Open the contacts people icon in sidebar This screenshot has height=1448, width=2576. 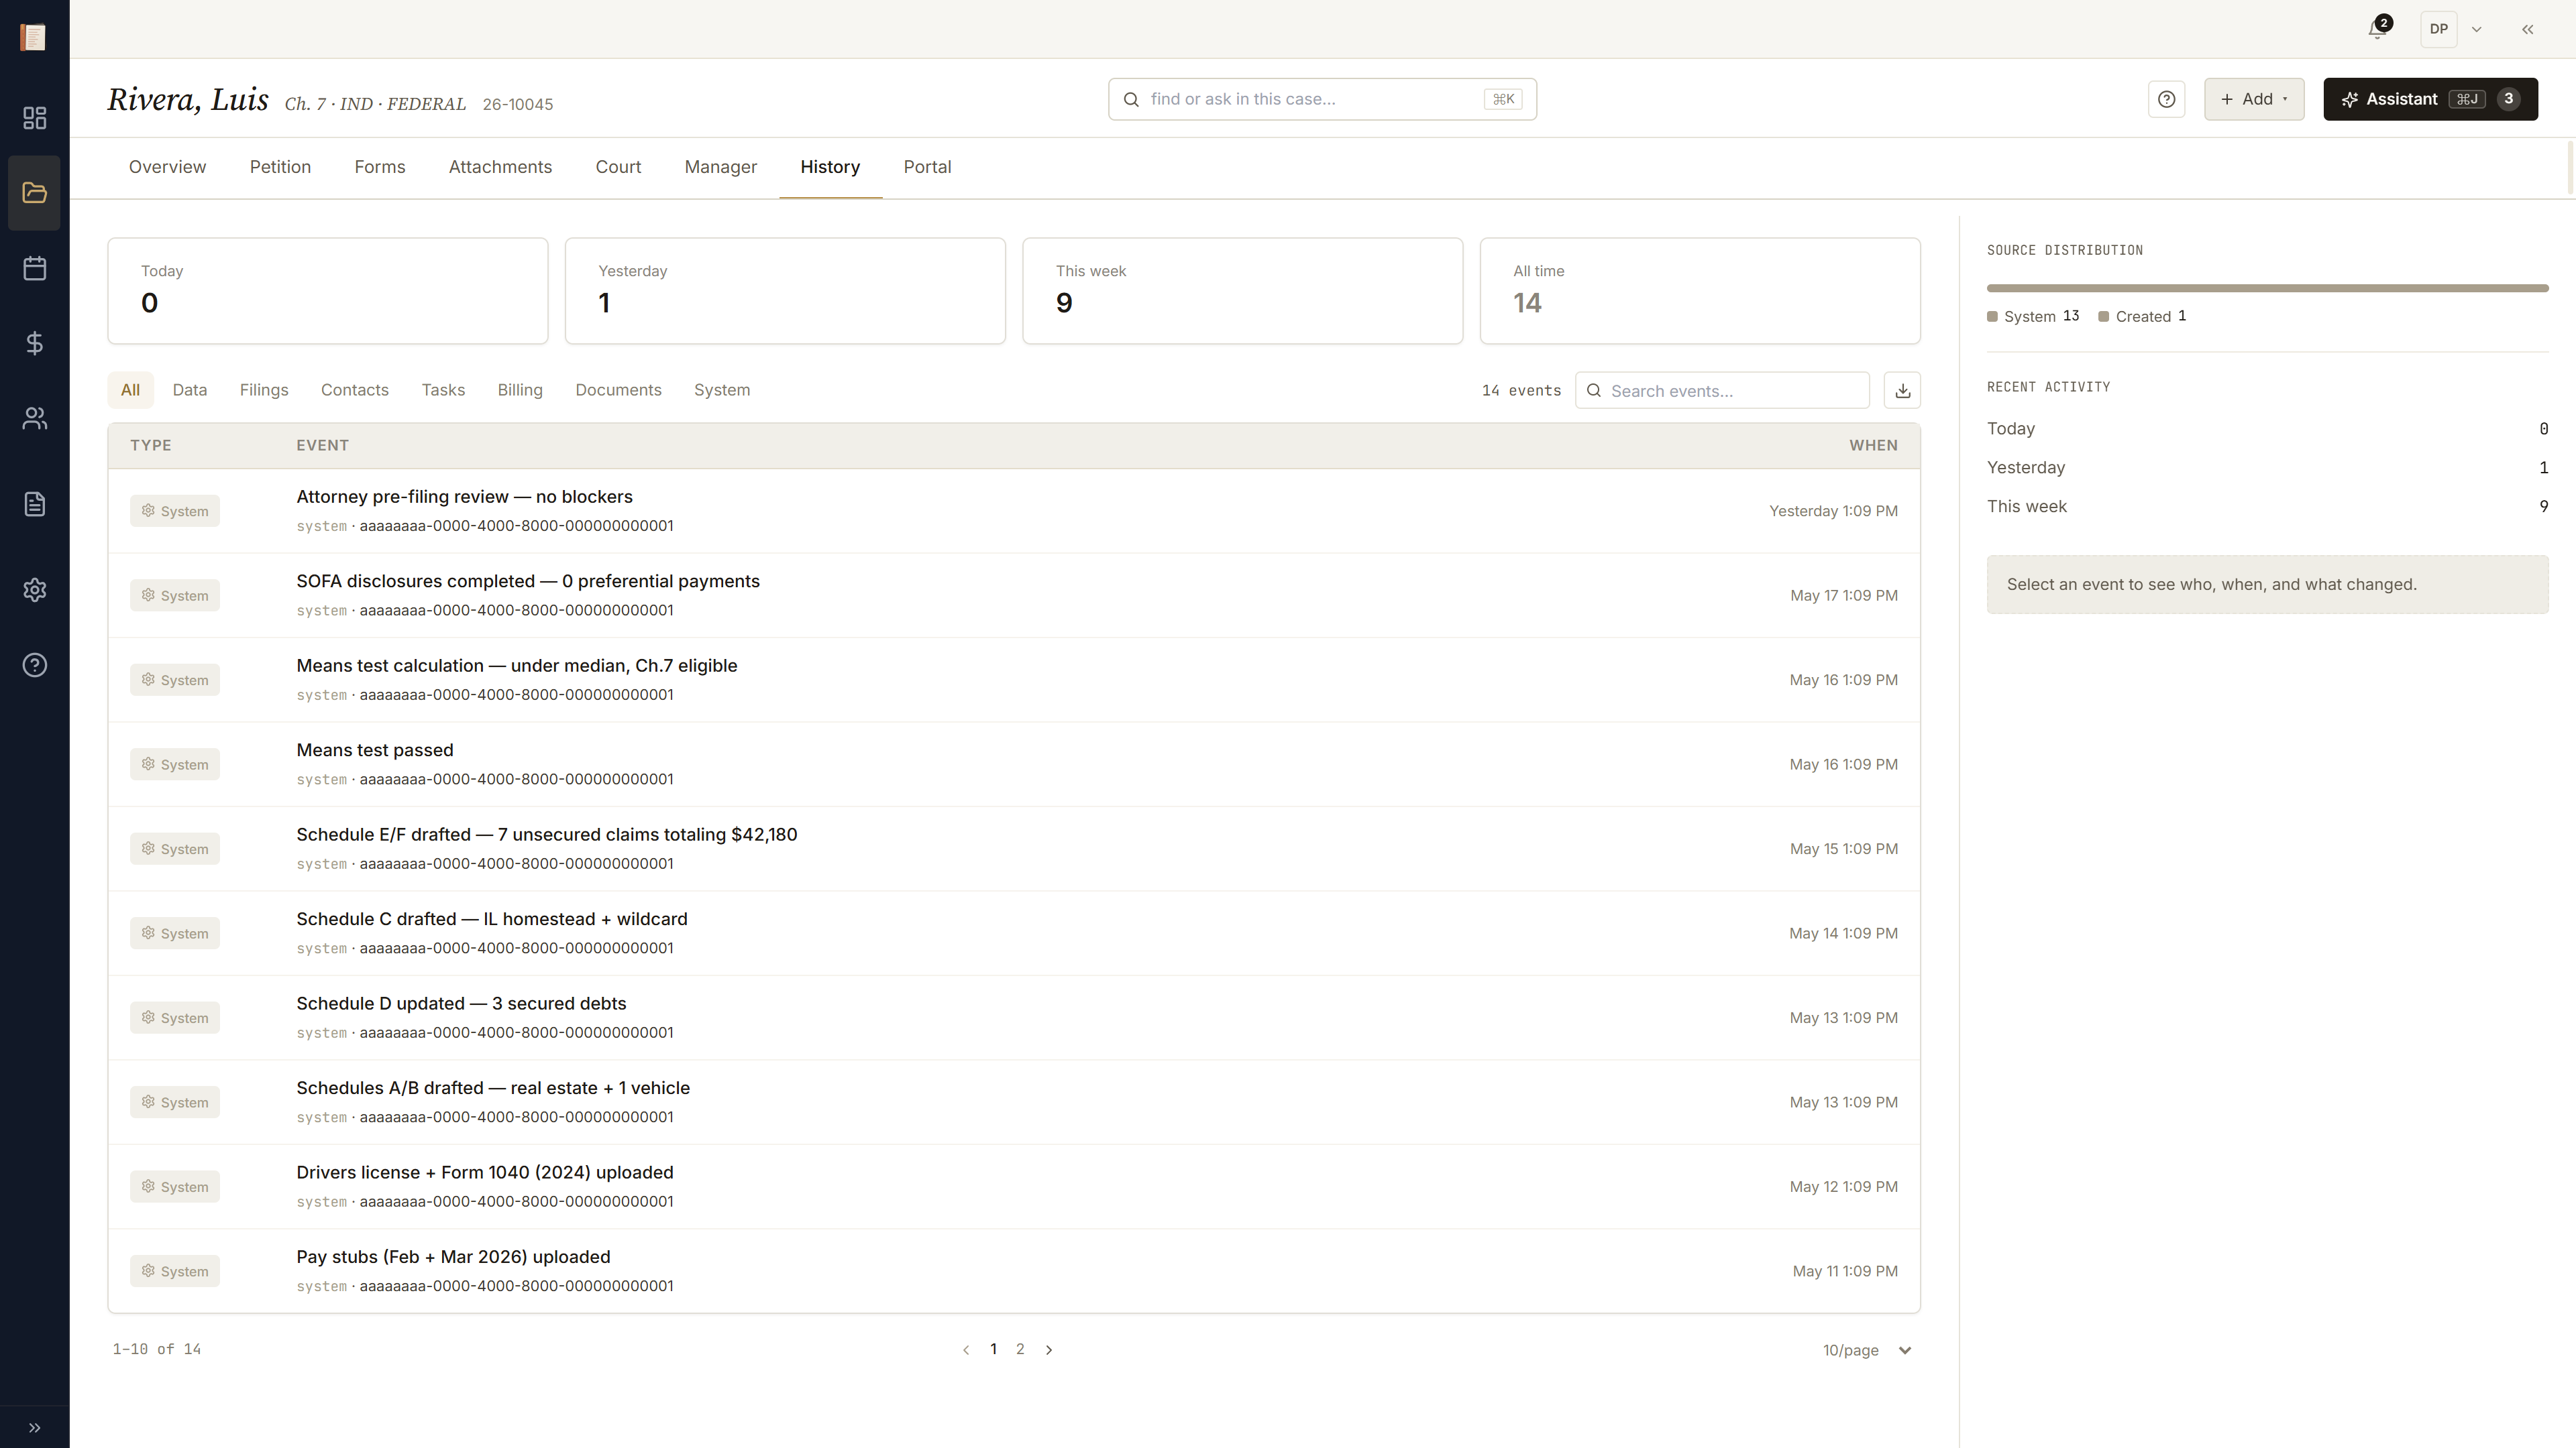click(x=34, y=419)
